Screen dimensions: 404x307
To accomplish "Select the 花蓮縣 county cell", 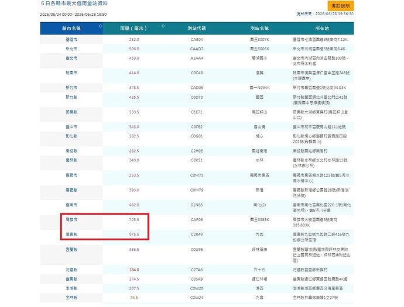I will [x=71, y=270].
